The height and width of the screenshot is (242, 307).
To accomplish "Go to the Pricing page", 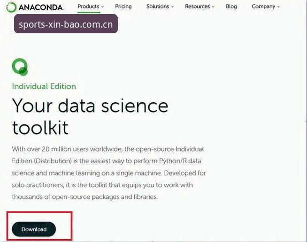I will pos(123,7).
